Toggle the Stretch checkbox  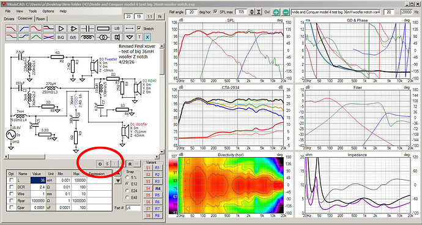(139, 28)
